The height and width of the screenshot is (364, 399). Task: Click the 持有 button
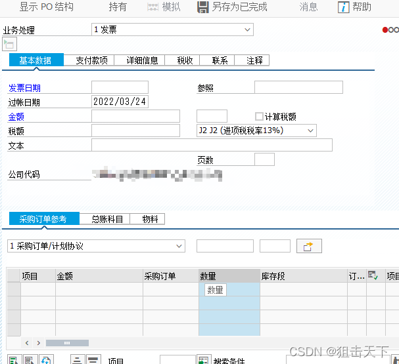pyautogui.click(x=118, y=7)
